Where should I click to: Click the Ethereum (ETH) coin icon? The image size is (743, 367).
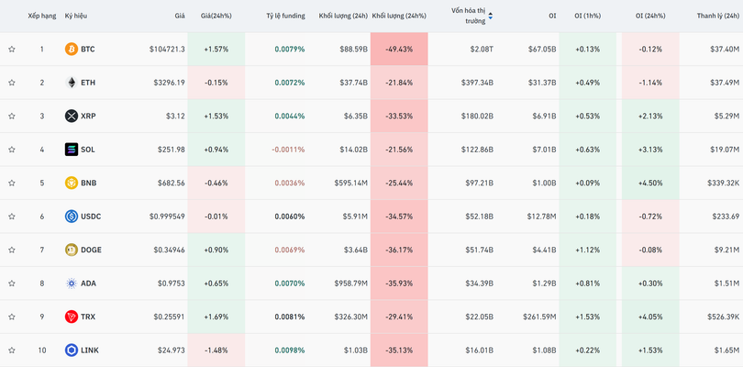click(72, 83)
